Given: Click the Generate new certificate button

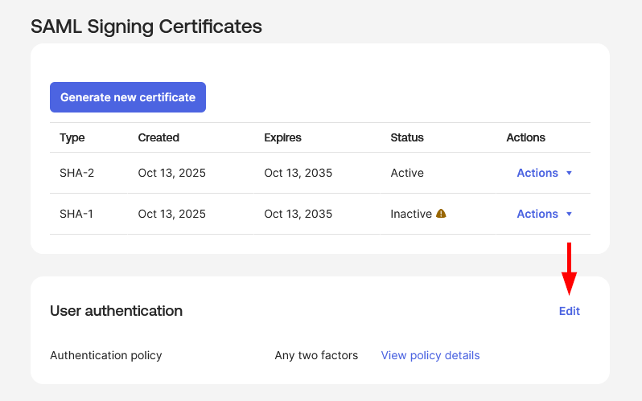Looking at the screenshot, I should tap(128, 97).
